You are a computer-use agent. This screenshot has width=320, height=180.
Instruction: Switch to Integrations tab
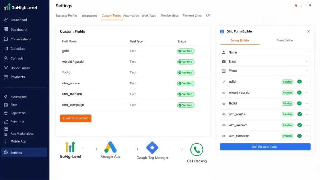(89, 16)
